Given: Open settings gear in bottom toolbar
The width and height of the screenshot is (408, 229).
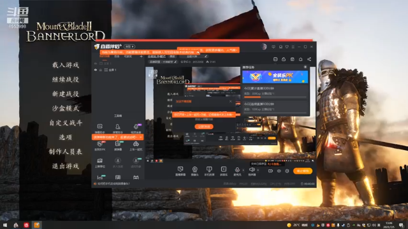Looking at the screenshot, I should click(x=287, y=171).
